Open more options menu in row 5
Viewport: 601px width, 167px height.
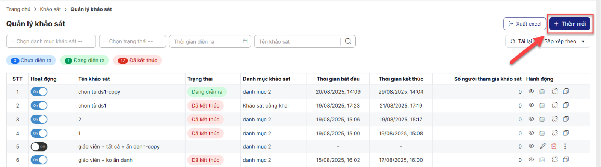(x=565, y=146)
